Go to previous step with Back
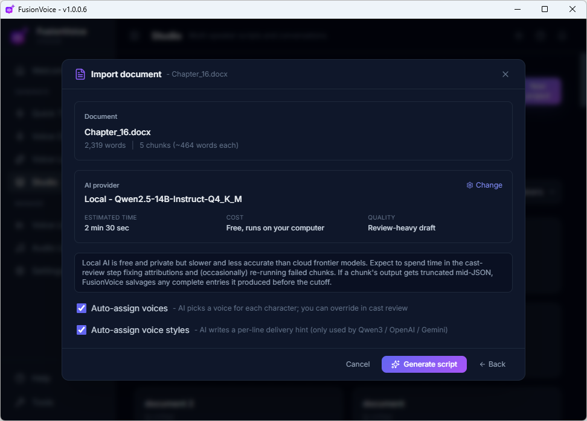This screenshot has width=587, height=421. point(492,364)
